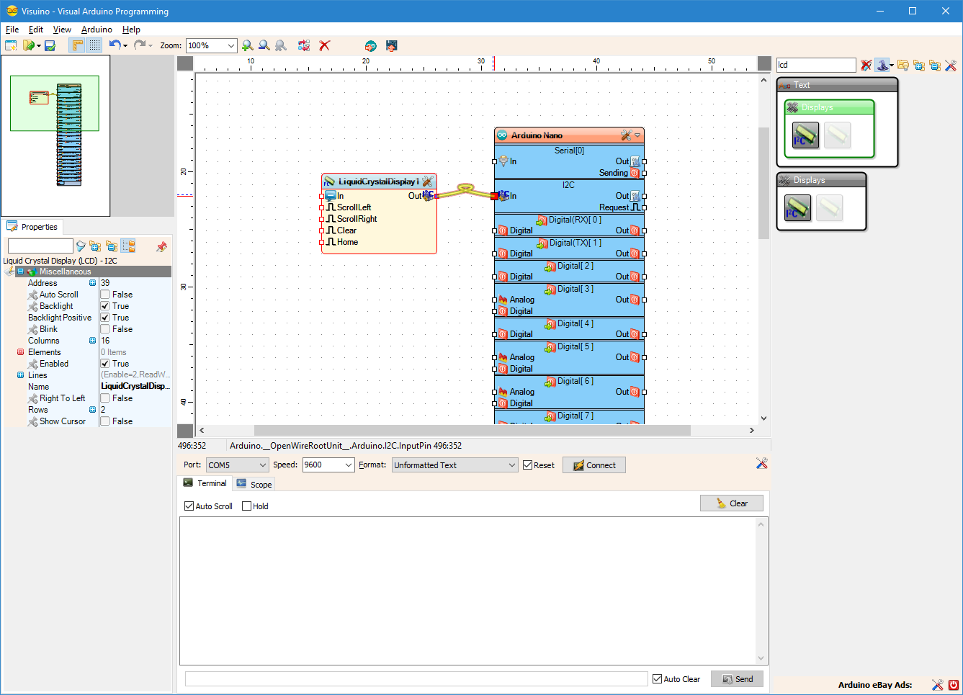Open the Port COM5 dropdown

[263, 465]
